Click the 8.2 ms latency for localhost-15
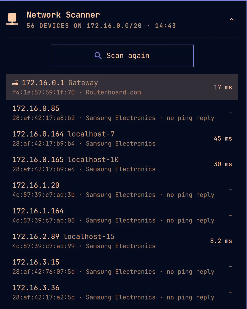Image resolution: width=247 pixels, height=309 pixels. pos(221,241)
